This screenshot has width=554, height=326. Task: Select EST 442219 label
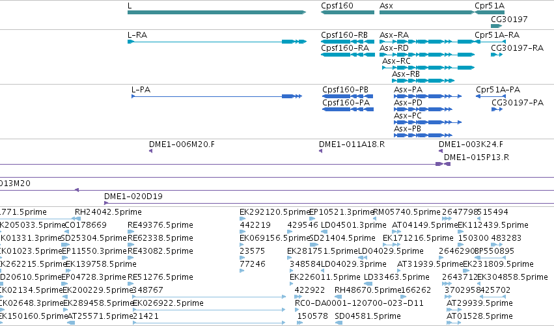pyautogui.click(x=255, y=225)
